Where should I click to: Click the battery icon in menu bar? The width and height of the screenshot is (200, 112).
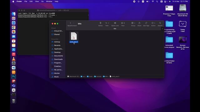148,1
